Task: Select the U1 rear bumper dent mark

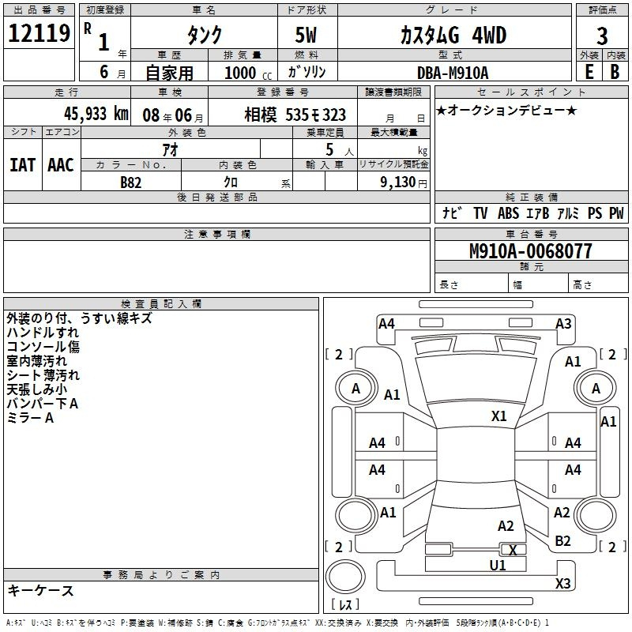Action: [x=498, y=565]
